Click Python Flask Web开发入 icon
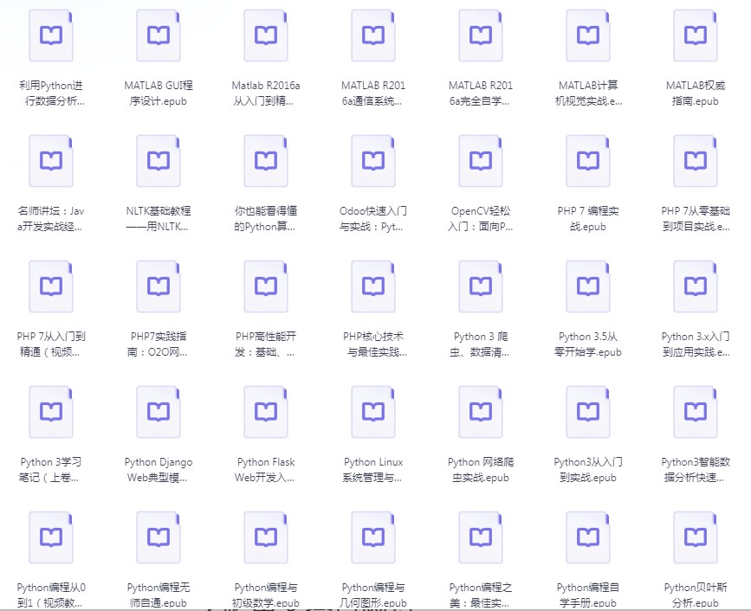751x611 pixels. pyautogui.click(x=266, y=412)
